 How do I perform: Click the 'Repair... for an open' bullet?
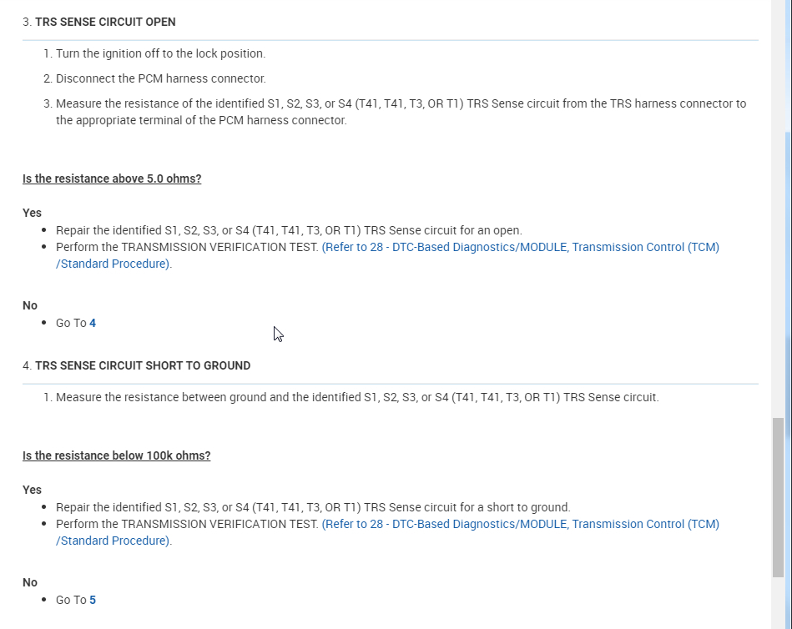click(289, 230)
